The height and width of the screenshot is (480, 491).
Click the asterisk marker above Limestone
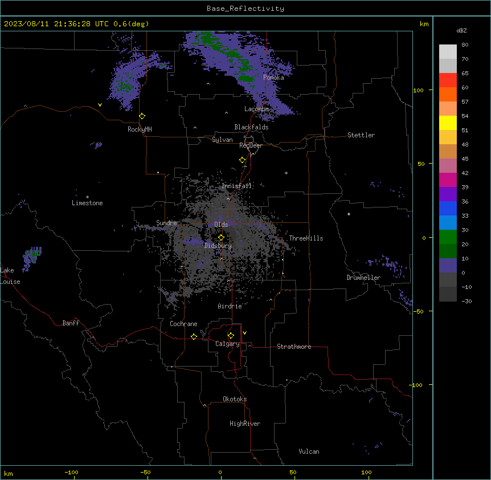tap(87, 197)
